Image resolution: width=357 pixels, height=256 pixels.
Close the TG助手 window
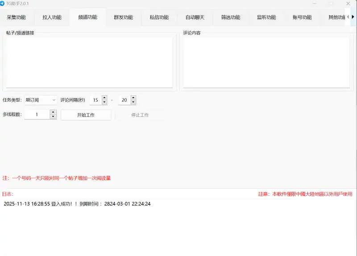click(x=348, y=4)
